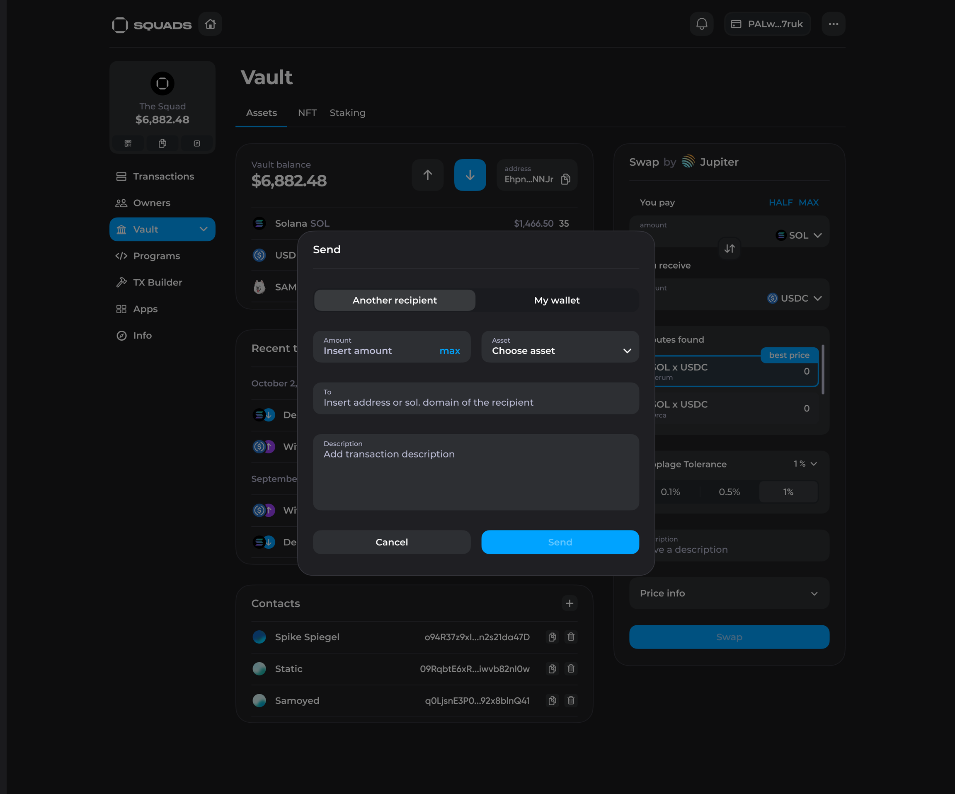Open the three-dots more menu
955x794 pixels.
click(833, 24)
